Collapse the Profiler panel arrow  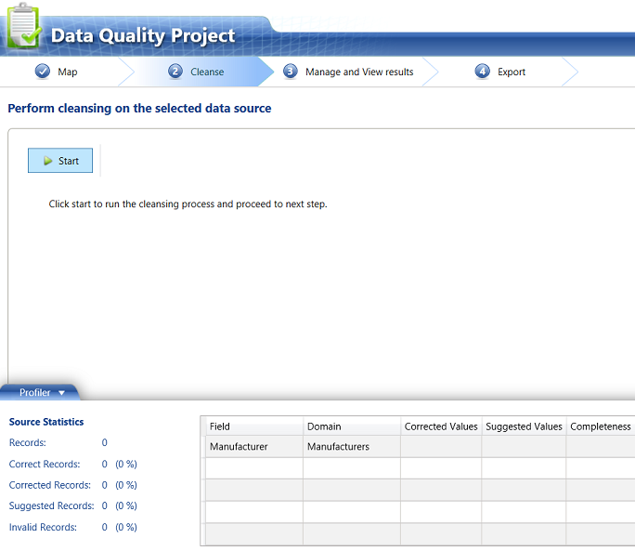tap(62, 393)
